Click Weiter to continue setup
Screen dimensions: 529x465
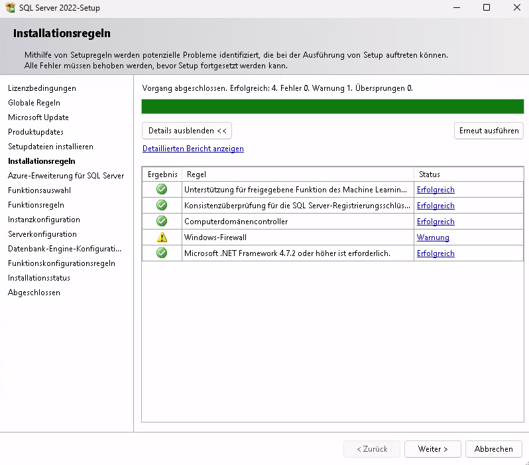(x=433, y=449)
